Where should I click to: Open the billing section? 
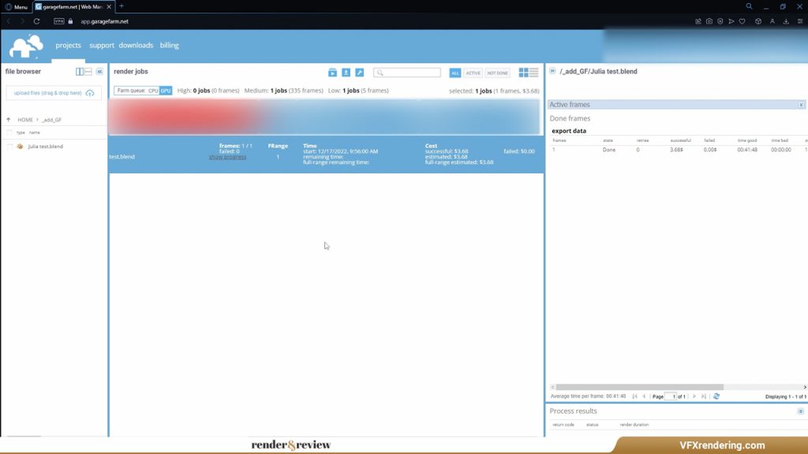point(169,45)
